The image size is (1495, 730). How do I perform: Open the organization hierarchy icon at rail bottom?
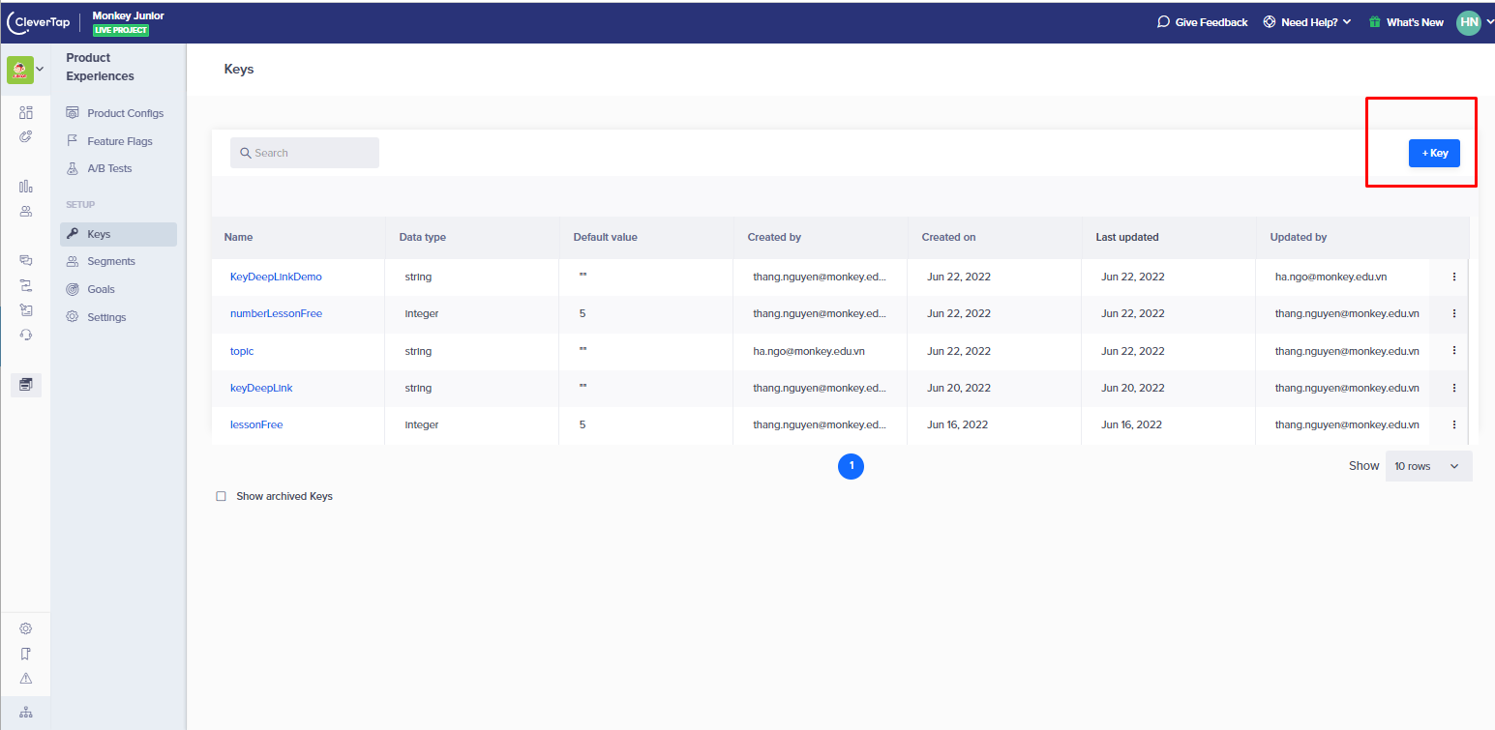coord(26,713)
